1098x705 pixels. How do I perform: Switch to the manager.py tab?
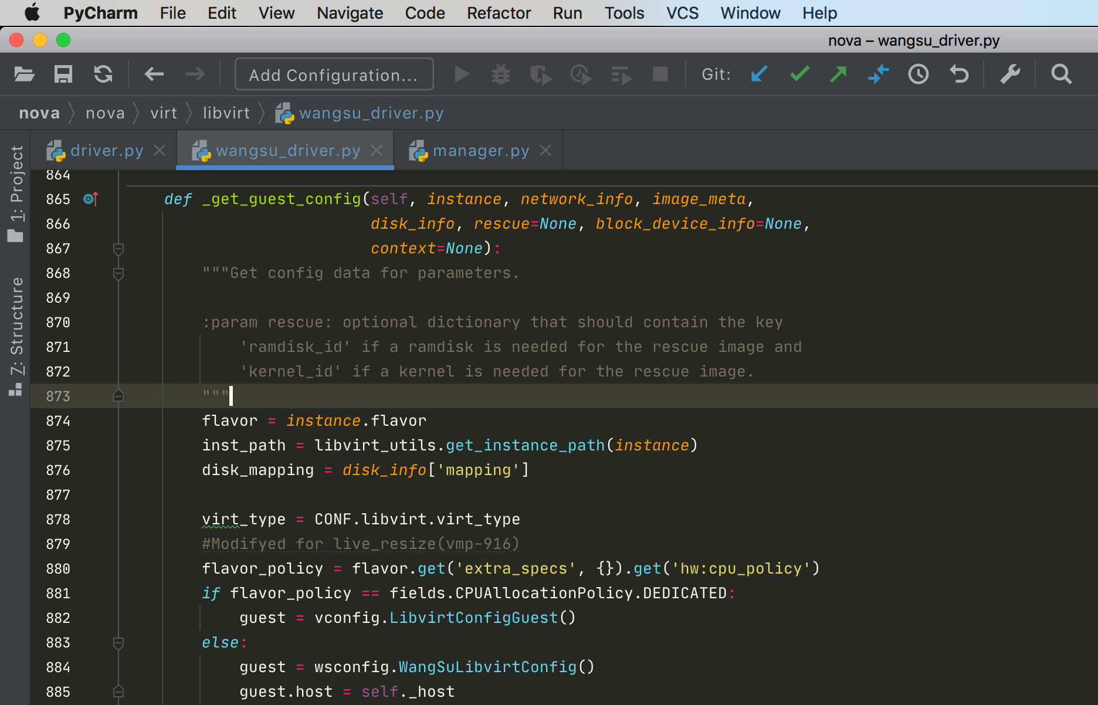click(481, 150)
